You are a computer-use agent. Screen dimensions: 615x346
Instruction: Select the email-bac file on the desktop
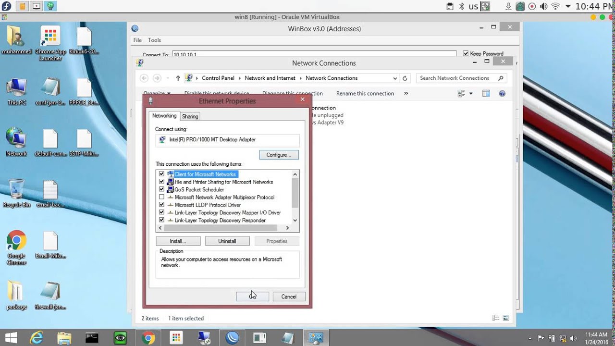(x=50, y=193)
